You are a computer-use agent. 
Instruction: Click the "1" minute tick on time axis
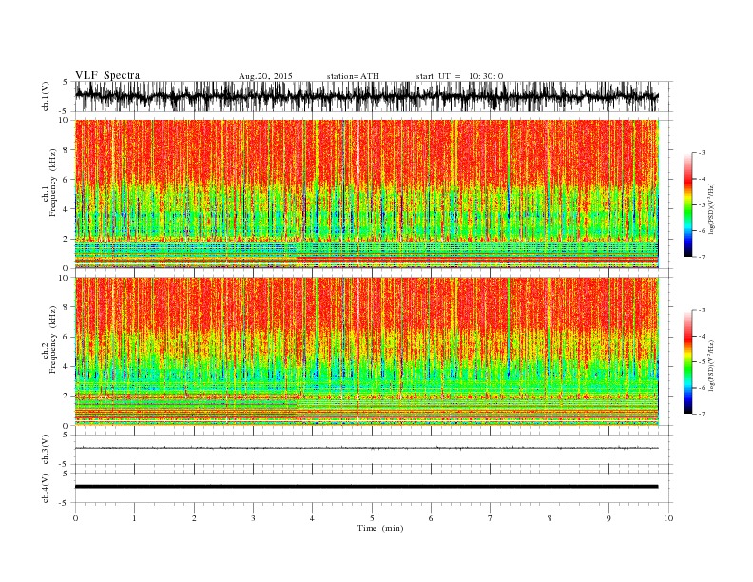[x=134, y=518]
